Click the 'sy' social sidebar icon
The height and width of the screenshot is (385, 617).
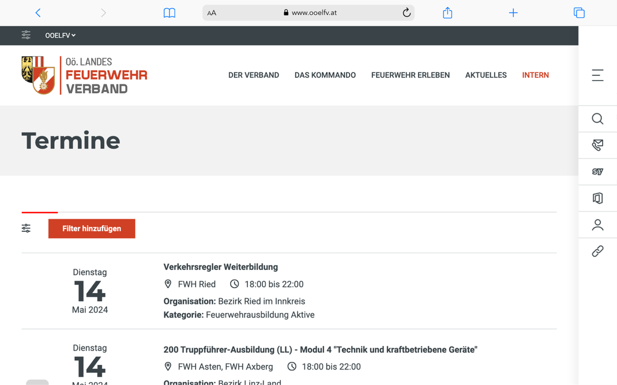[597, 171]
